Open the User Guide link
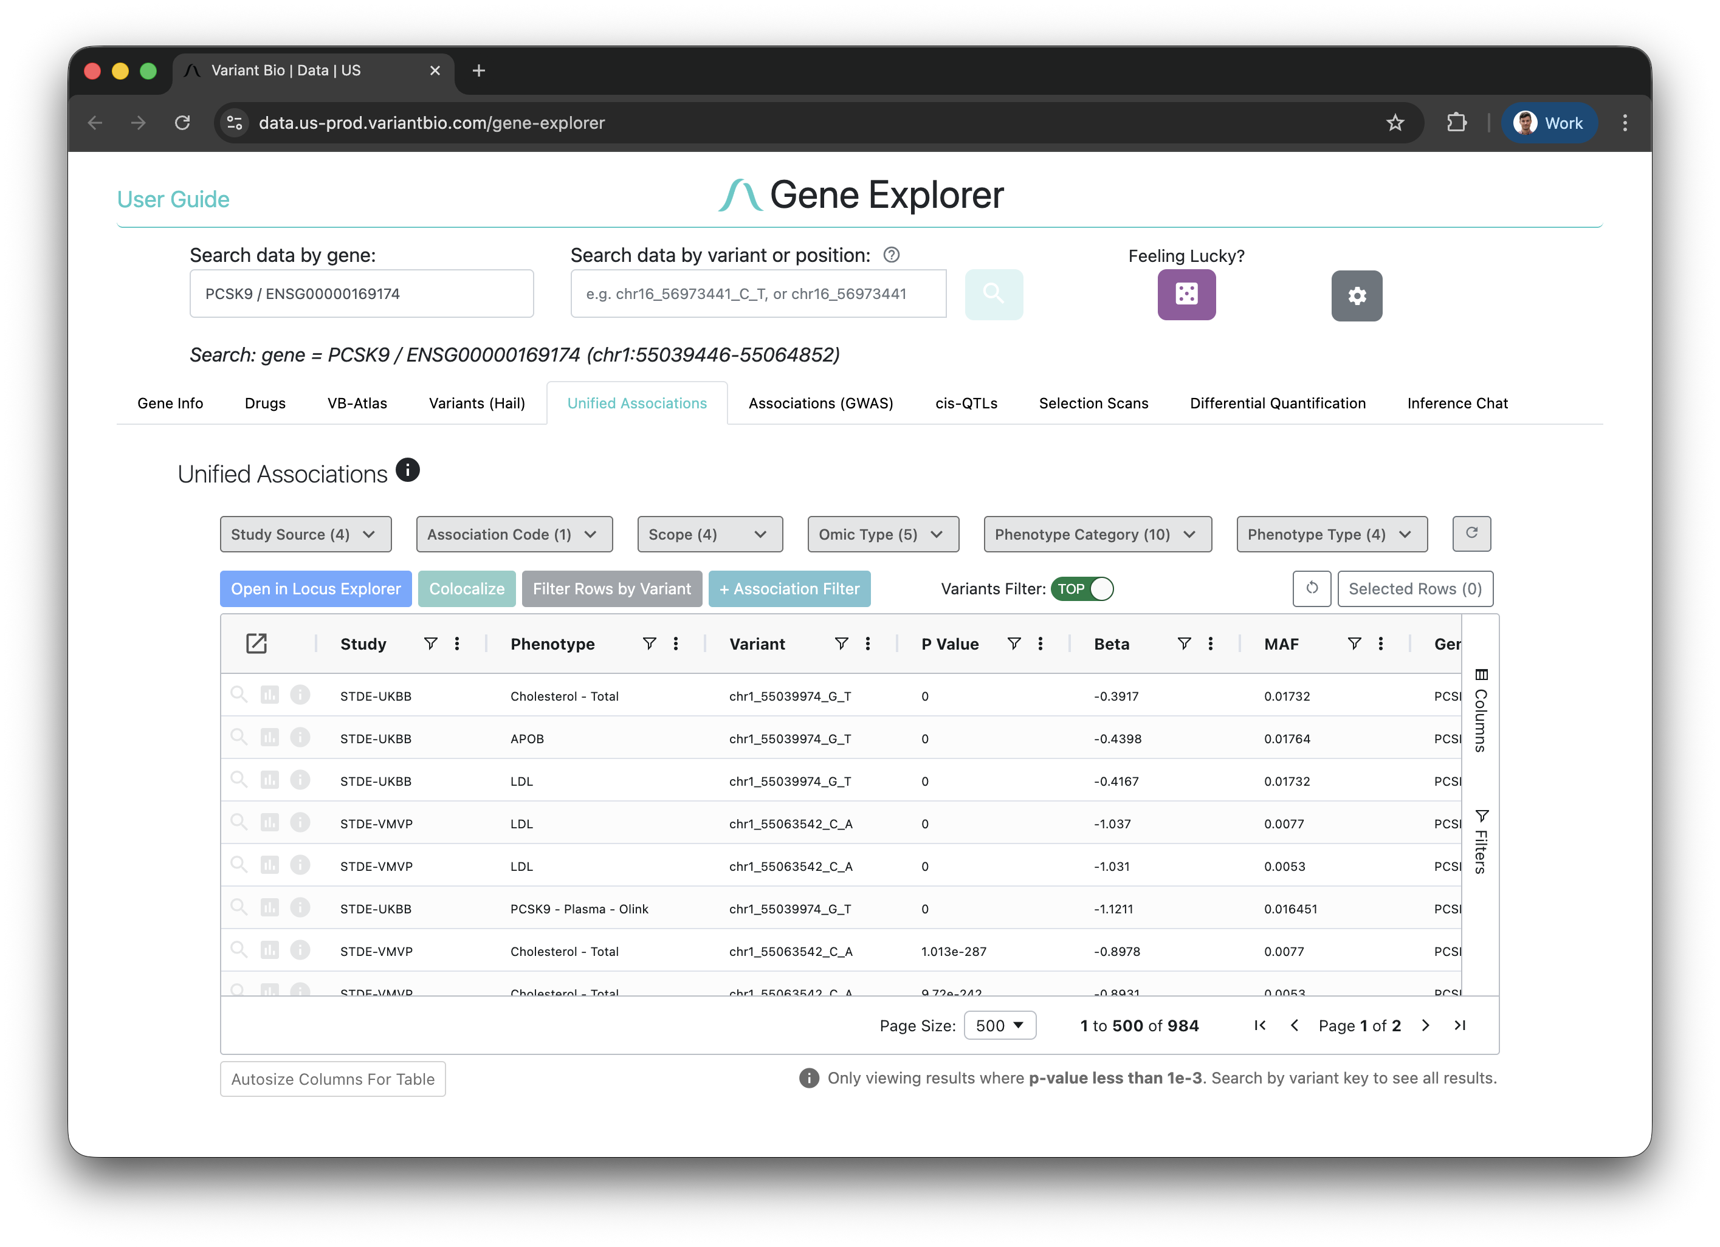 (173, 199)
